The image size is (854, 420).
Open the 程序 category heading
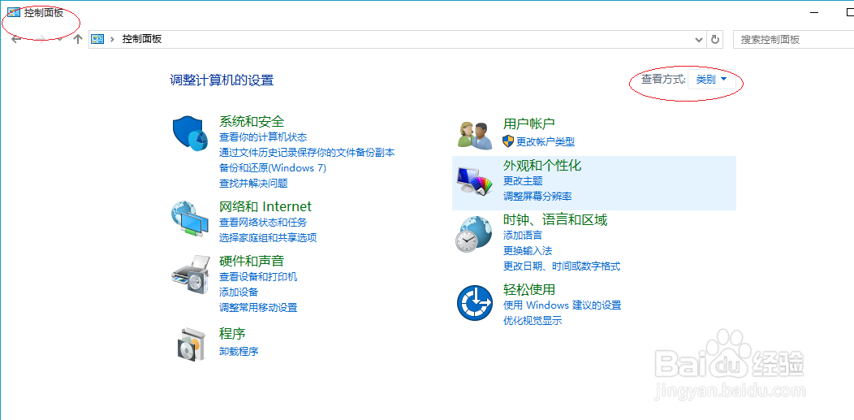point(232,333)
